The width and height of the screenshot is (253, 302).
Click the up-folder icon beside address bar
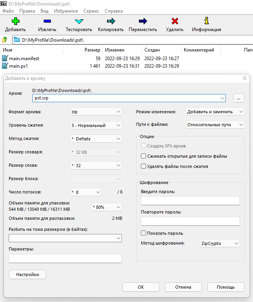pos(5,40)
